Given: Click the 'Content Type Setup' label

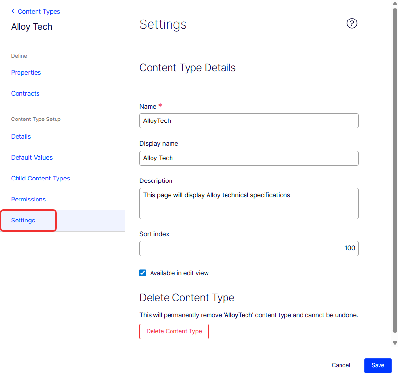Looking at the screenshot, I should point(36,119).
